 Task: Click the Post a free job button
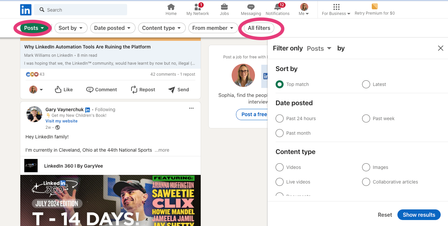click(252, 114)
